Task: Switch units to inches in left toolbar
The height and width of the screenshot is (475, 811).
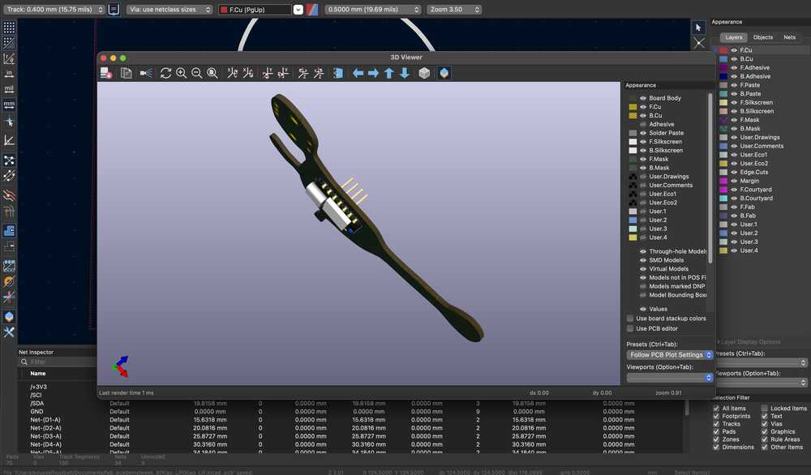Action: 9,74
